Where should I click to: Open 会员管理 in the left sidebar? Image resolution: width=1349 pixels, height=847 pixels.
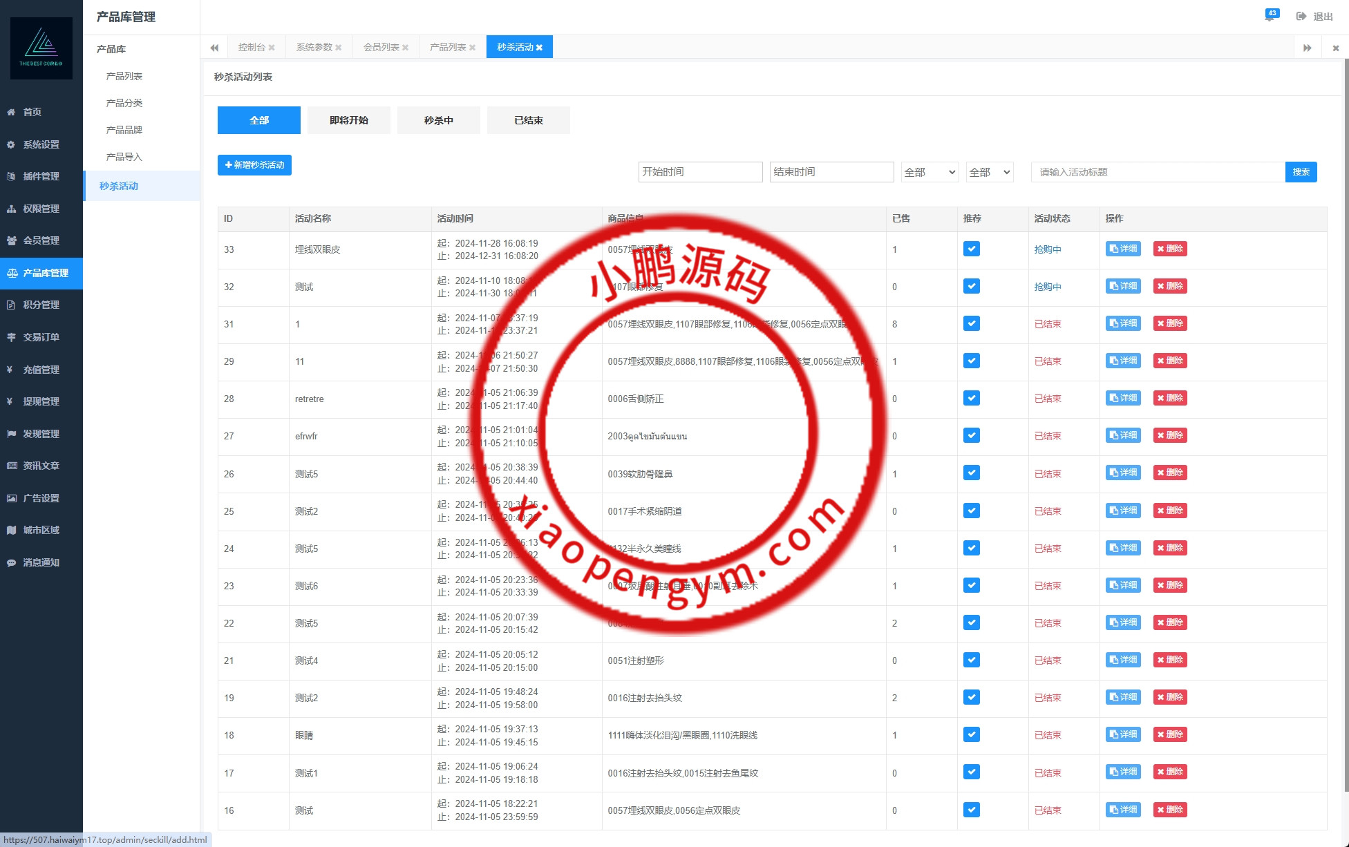point(41,240)
